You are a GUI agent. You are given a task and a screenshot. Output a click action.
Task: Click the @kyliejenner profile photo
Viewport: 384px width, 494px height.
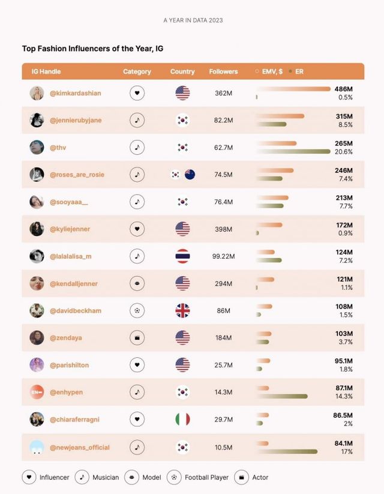pyautogui.click(x=37, y=229)
